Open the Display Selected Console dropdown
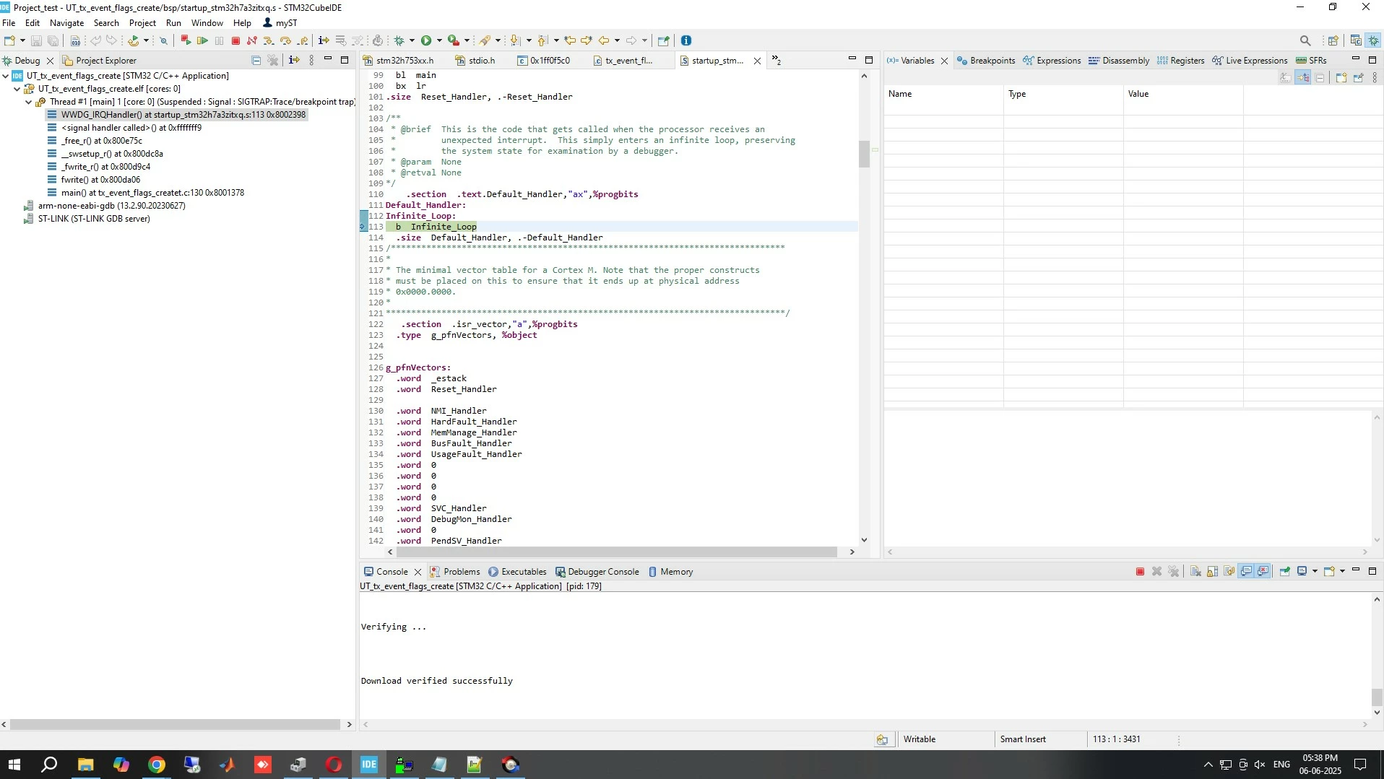Screen dimensions: 1384x779 click(1315, 572)
